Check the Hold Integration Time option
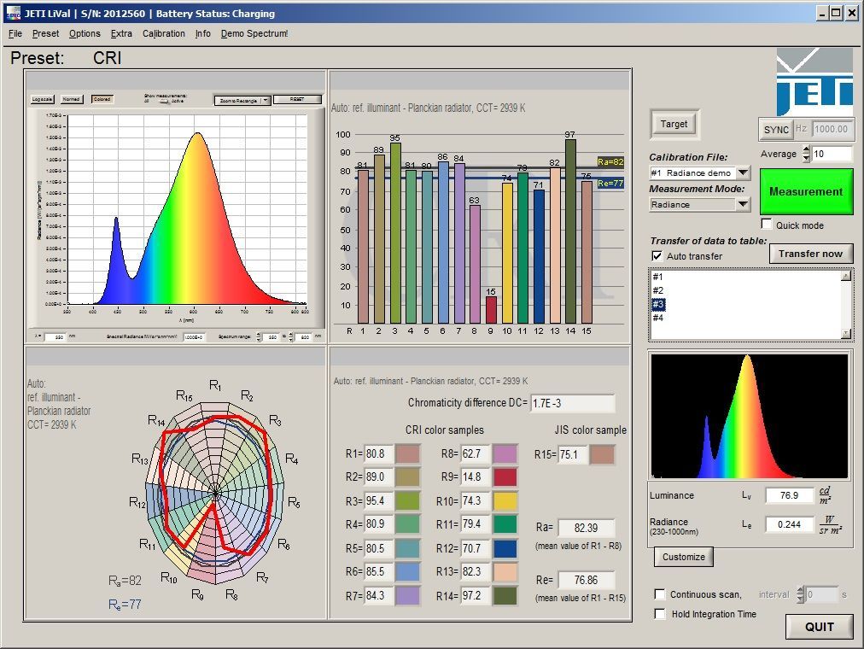The width and height of the screenshot is (864, 649). tap(660, 614)
